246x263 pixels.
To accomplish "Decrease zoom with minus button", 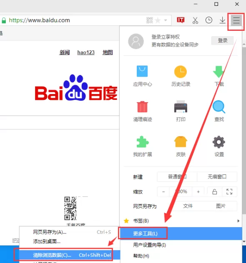I will click(x=163, y=191).
